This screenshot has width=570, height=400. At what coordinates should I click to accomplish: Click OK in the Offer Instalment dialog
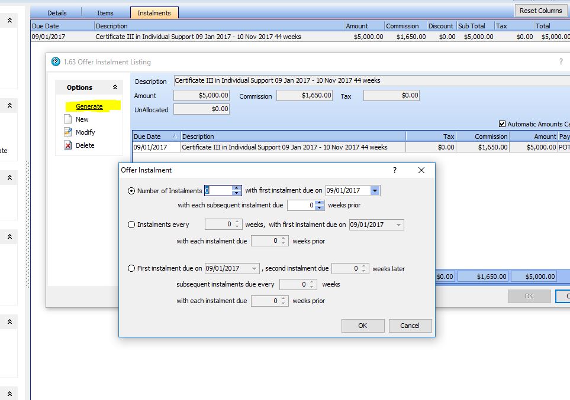tap(363, 326)
